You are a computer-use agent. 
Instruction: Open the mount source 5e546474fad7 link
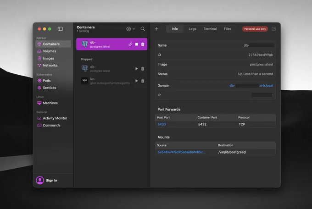[x=181, y=152]
